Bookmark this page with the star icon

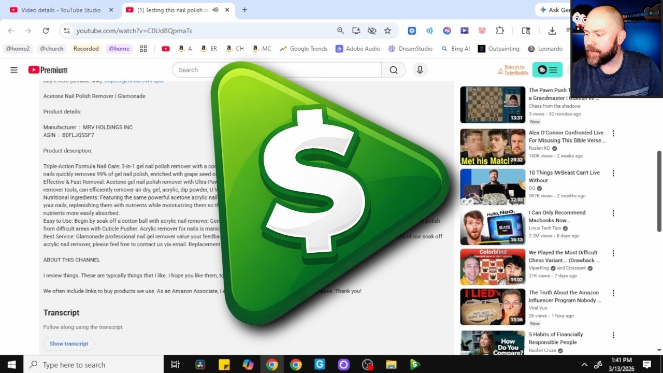387,31
